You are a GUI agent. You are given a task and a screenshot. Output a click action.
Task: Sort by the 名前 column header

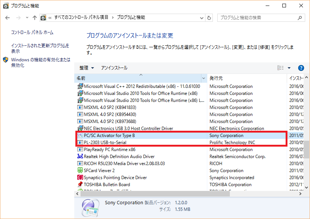138,78
